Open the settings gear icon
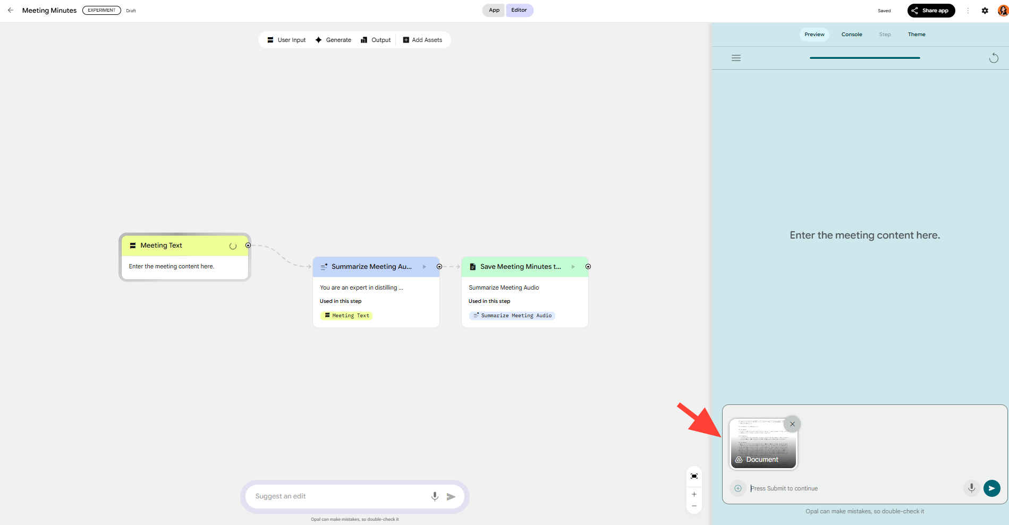Viewport: 1009px width, 525px height. tap(985, 11)
